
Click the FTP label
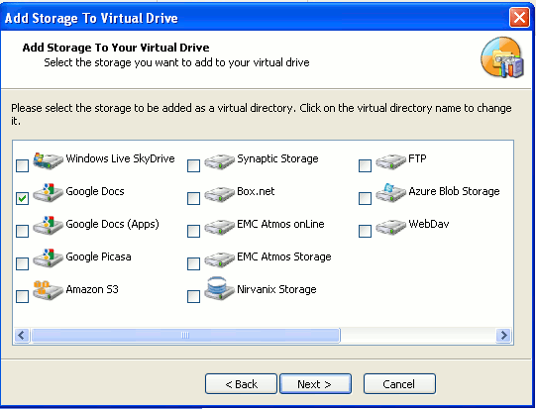tap(417, 158)
